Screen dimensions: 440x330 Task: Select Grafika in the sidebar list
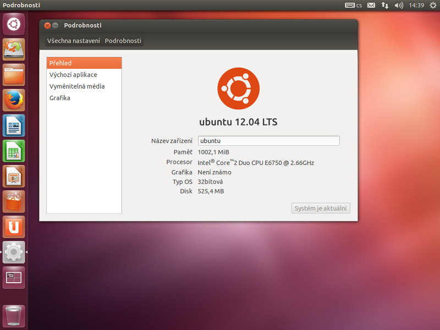point(84,98)
